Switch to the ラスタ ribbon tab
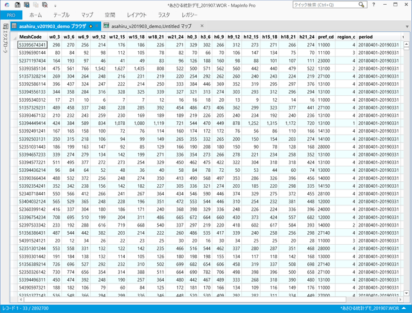This screenshot has height=313, width=412. (164, 15)
